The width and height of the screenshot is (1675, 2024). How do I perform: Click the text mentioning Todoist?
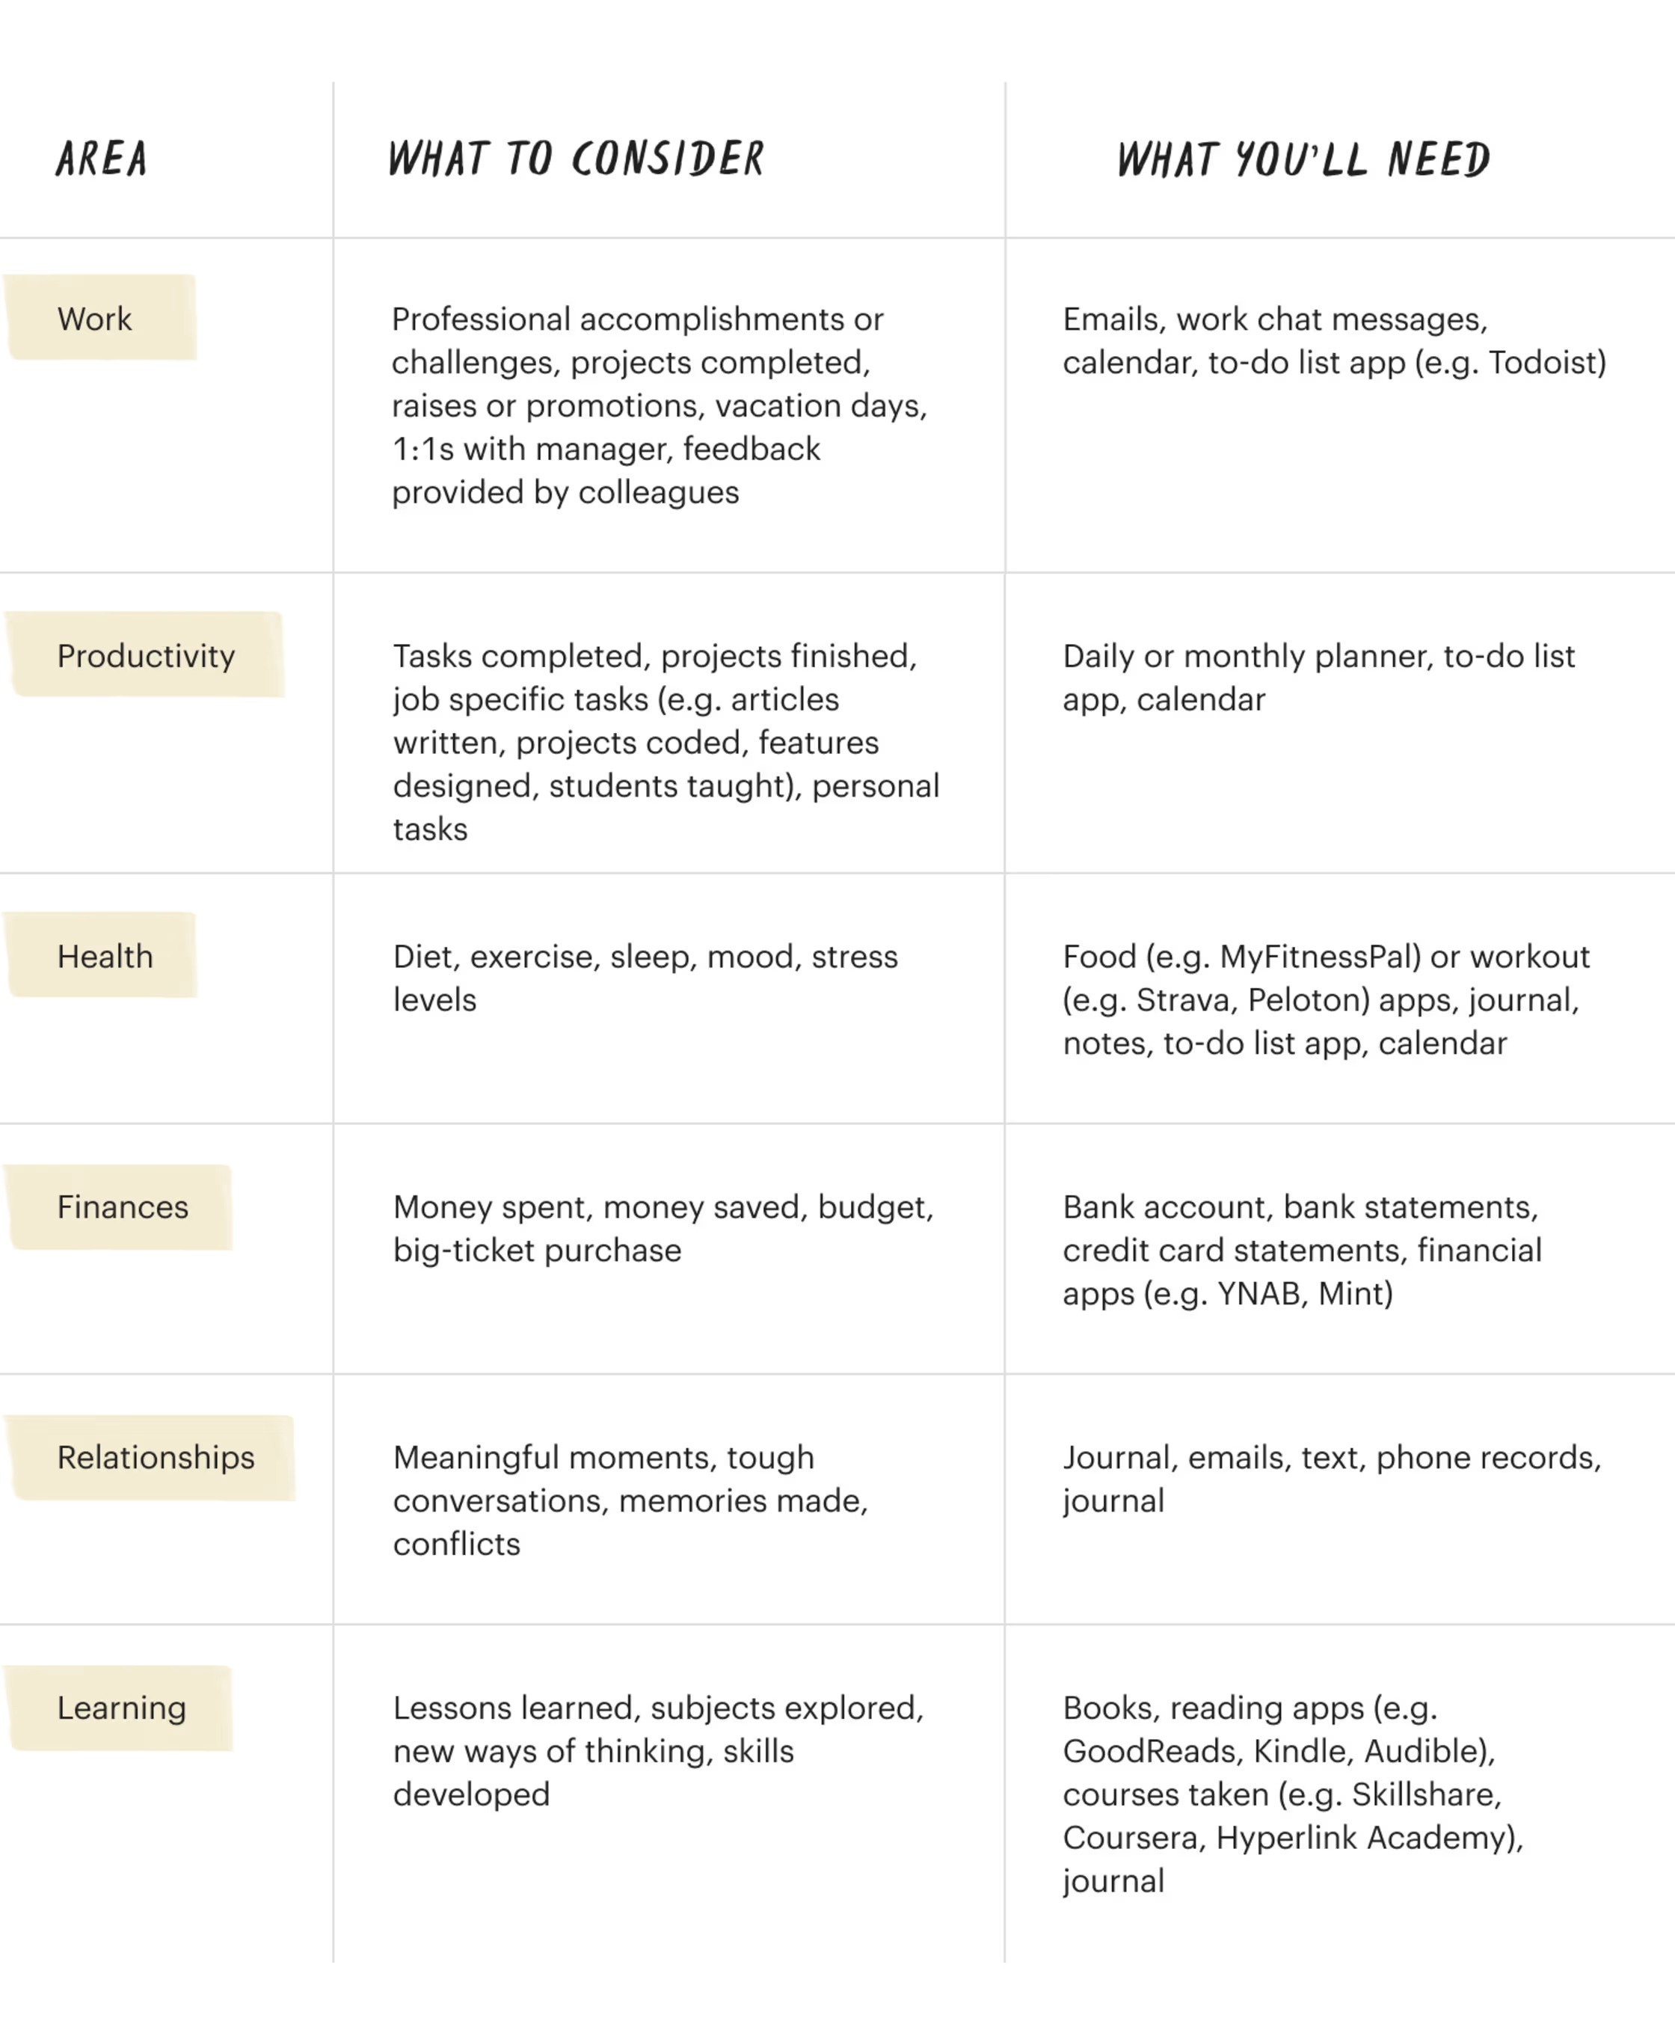[1335, 340]
